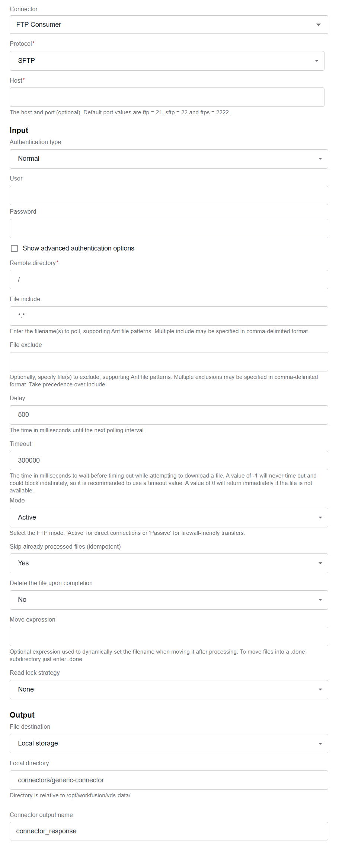Viewport: 342px width, 846px height.
Task: Click into the Password field
Action: pos(169,229)
